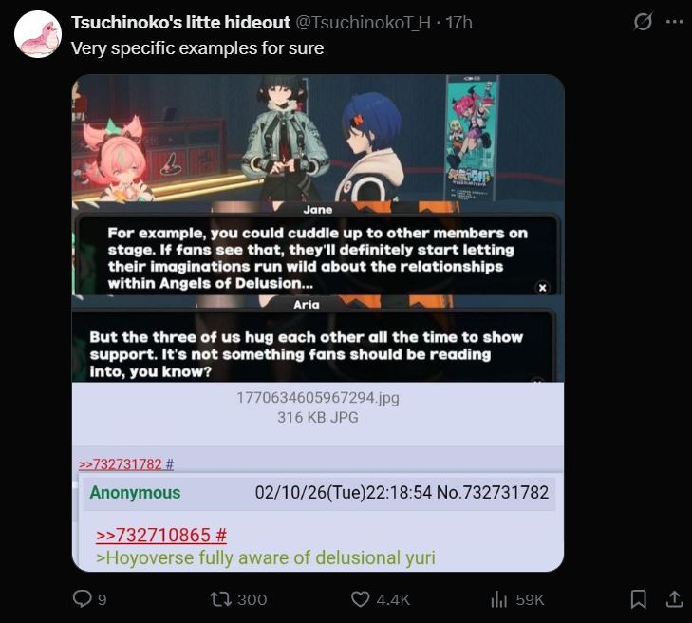This screenshot has width=692, height=623.
Task: Open file name 1770634605967294.jpg
Action: (x=318, y=398)
